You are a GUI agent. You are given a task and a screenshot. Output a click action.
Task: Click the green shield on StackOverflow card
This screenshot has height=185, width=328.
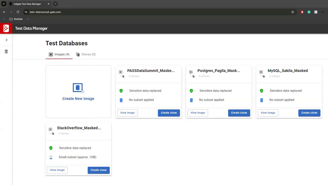coord(51,148)
